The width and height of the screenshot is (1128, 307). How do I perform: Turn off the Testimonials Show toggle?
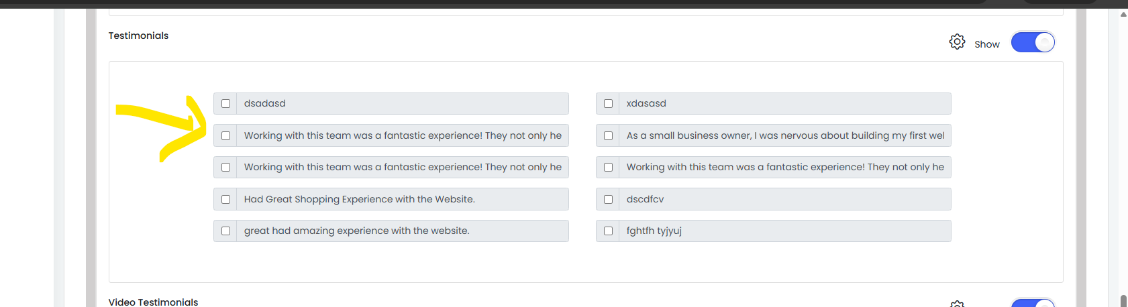(1033, 42)
